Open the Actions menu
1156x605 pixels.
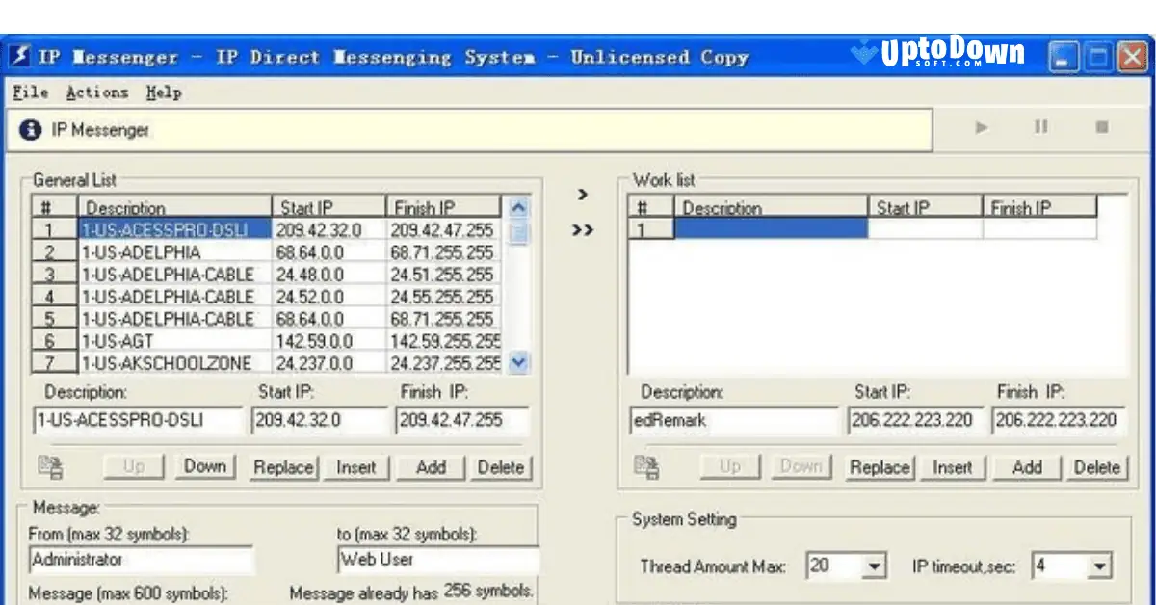[96, 92]
